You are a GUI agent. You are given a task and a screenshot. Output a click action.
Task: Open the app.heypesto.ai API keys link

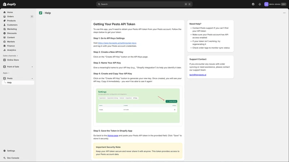point(117,43)
